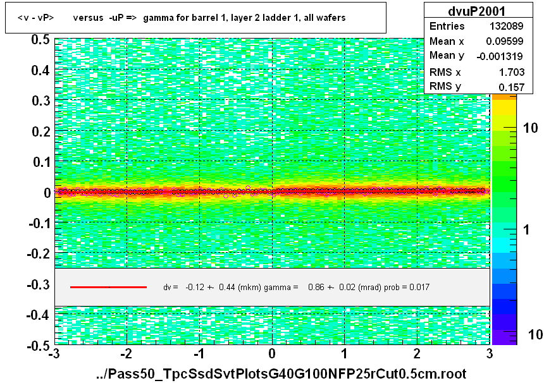Click x-axis label -3
The width and height of the screenshot is (544, 383).
pyautogui.click(x=54, y=353)
